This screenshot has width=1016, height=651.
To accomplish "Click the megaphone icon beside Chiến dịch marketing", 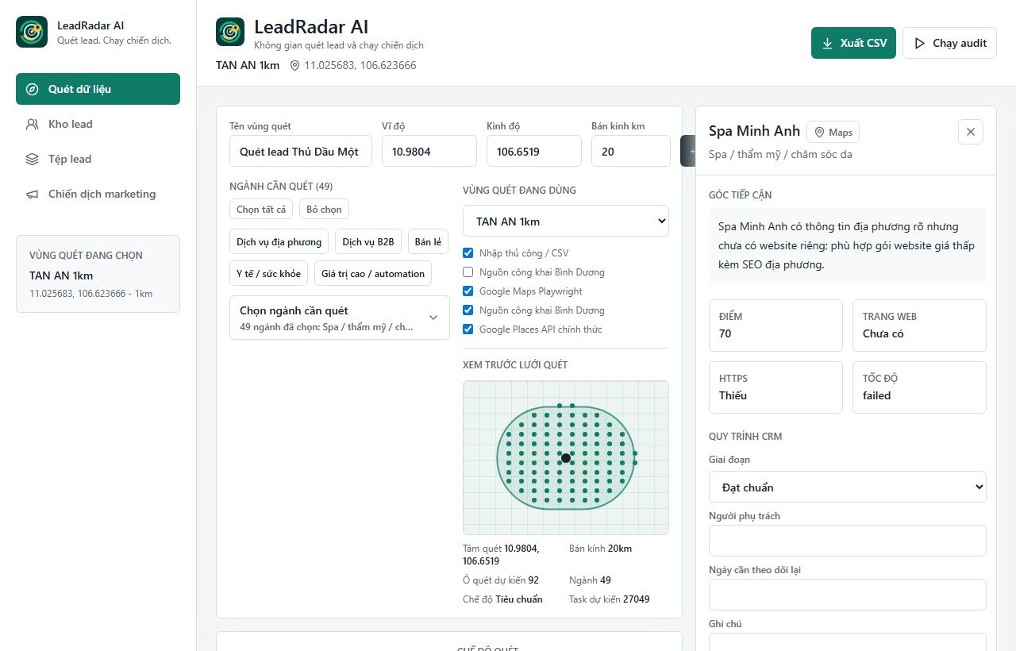I will coord(33,194).
